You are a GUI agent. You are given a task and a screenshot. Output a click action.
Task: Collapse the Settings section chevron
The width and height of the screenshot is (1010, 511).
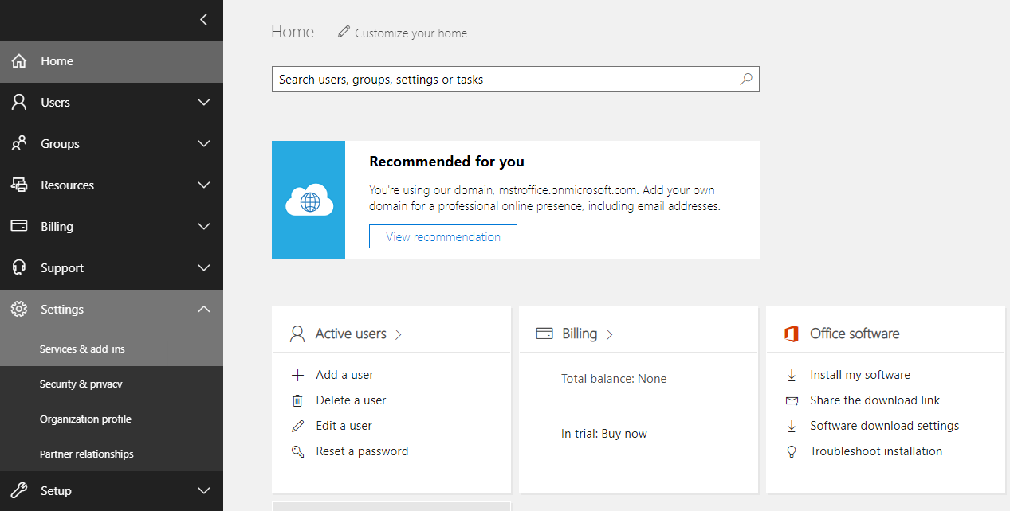pyautogui.click(x=204, y=310)
